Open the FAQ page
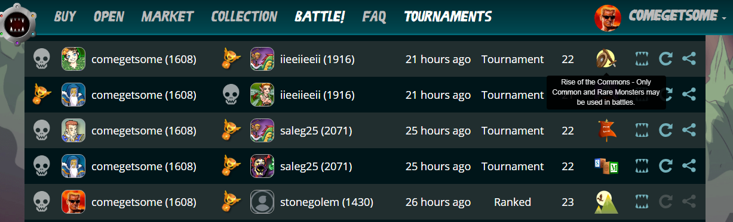The image size is (733, 222). tap(374, 16)
